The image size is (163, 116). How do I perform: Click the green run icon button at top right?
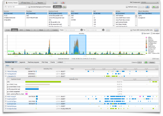pos(154,7)
